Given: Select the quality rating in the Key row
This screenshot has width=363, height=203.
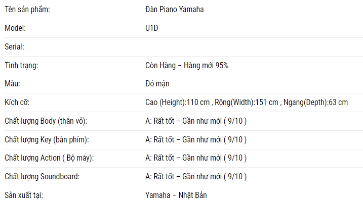Looking at the screenshot, I should pyautogui.click(x=196, y=139).
